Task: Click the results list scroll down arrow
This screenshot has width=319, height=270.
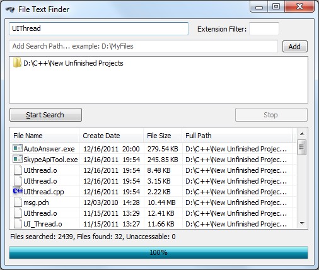Action: [x=302, y=223]
